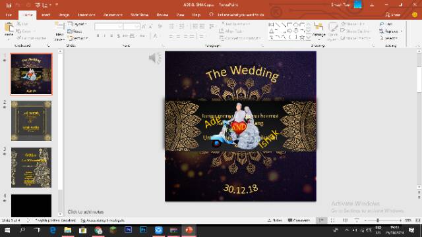Toggle the Notes pane in status bar
Image resolution: width=422 pixels, height=237 pixels.
[275, 221]
